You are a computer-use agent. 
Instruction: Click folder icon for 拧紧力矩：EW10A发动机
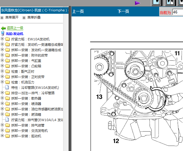[7, 39]
